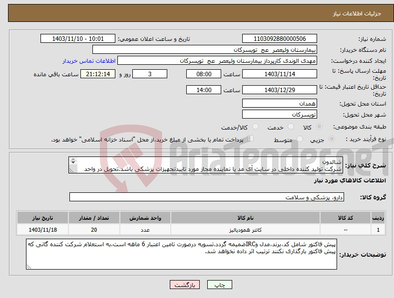Click the unit cell عدد

point(145,230)
